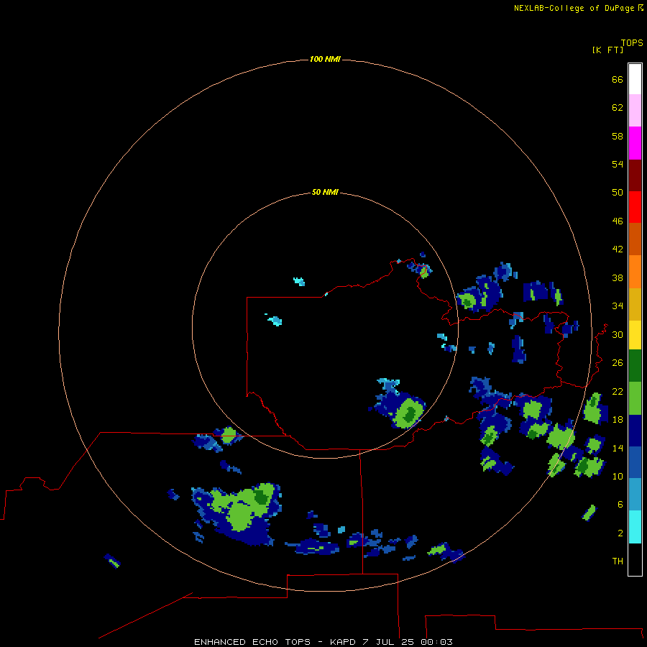Select the 26 legend value

[x=618, y=363]
